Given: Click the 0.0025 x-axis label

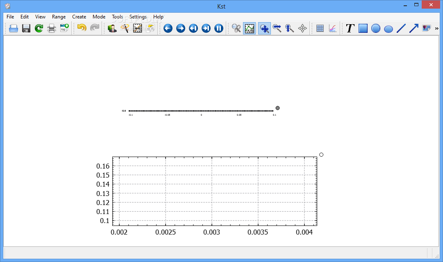Looking at the screenshot, I should 166,232.
